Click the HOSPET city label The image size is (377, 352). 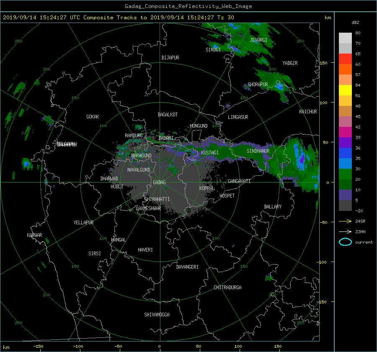click(227, 196)
